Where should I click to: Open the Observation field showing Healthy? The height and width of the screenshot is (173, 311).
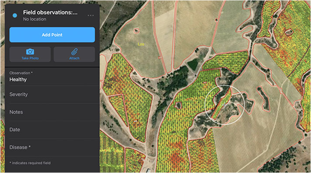[50, 77]
